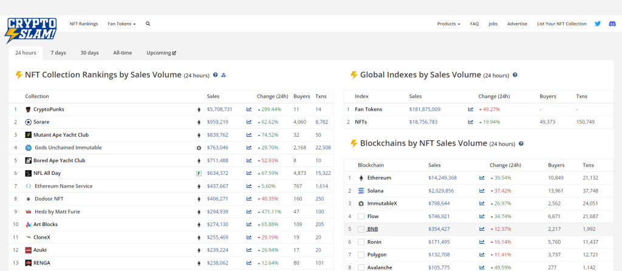Click CryptoPunks sales value $5,708,731
Viewport: 622px width, 271px height.
tap(219, 109)
